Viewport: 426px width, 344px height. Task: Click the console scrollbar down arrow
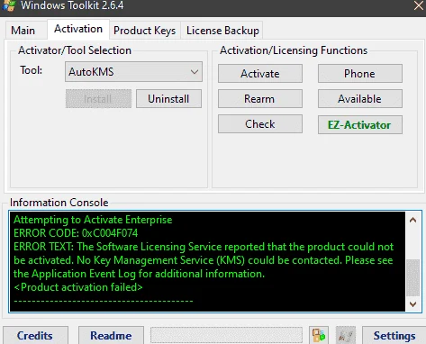pyautogui.click(x=413, y=304)
